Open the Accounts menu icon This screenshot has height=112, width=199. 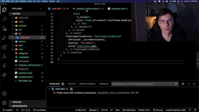pyautogui.click(x=4, y=94)
